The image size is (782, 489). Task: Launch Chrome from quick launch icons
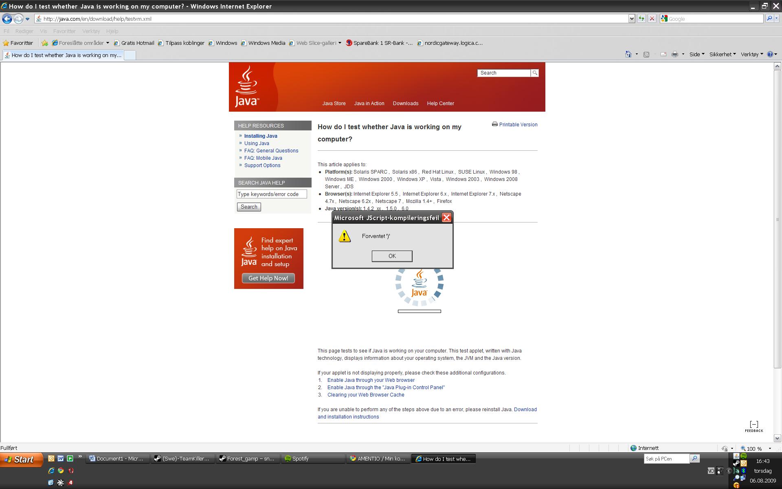coord(61,471)
